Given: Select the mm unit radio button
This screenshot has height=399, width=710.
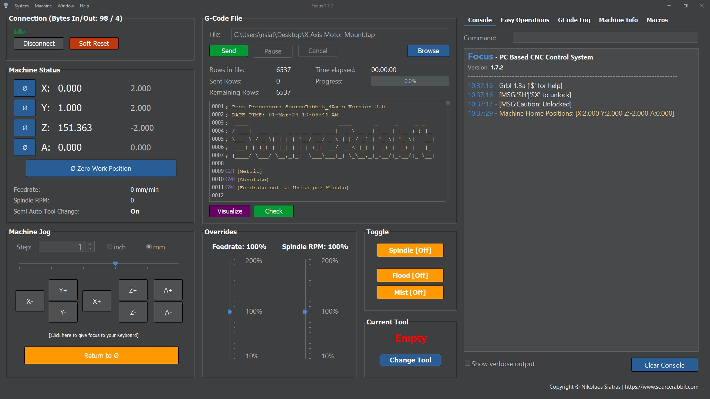Looking at the screenshot, I should tap(149, 247).
